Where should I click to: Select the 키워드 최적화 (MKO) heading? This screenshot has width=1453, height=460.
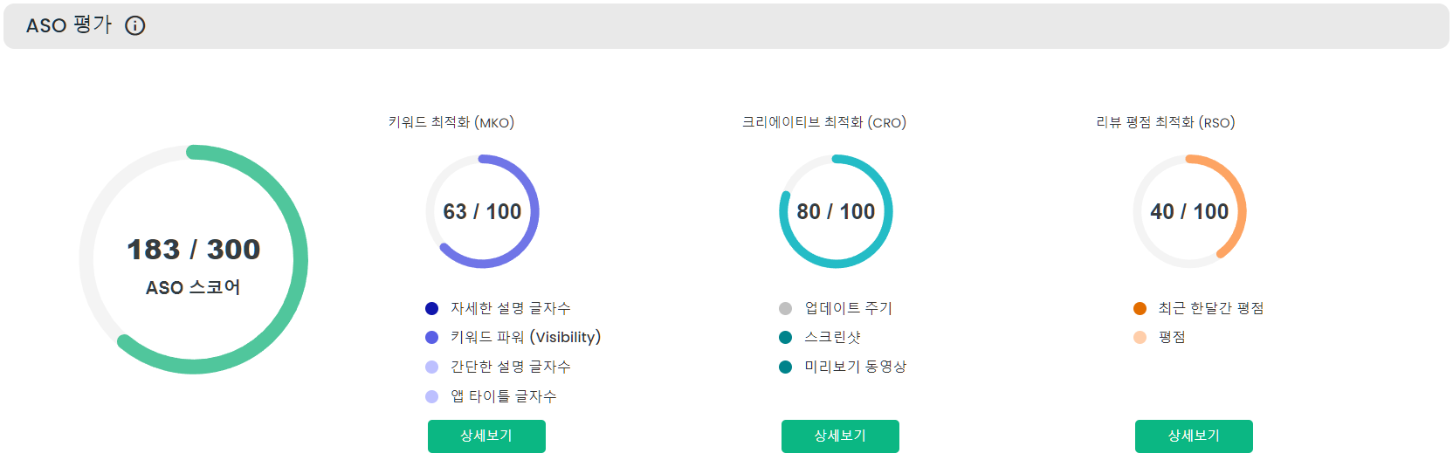[451, 122]
